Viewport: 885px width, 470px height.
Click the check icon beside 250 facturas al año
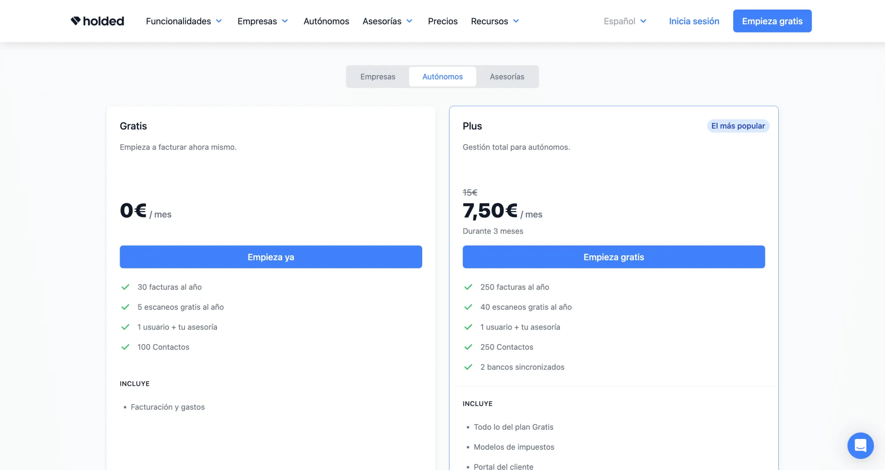coord(468,287)
